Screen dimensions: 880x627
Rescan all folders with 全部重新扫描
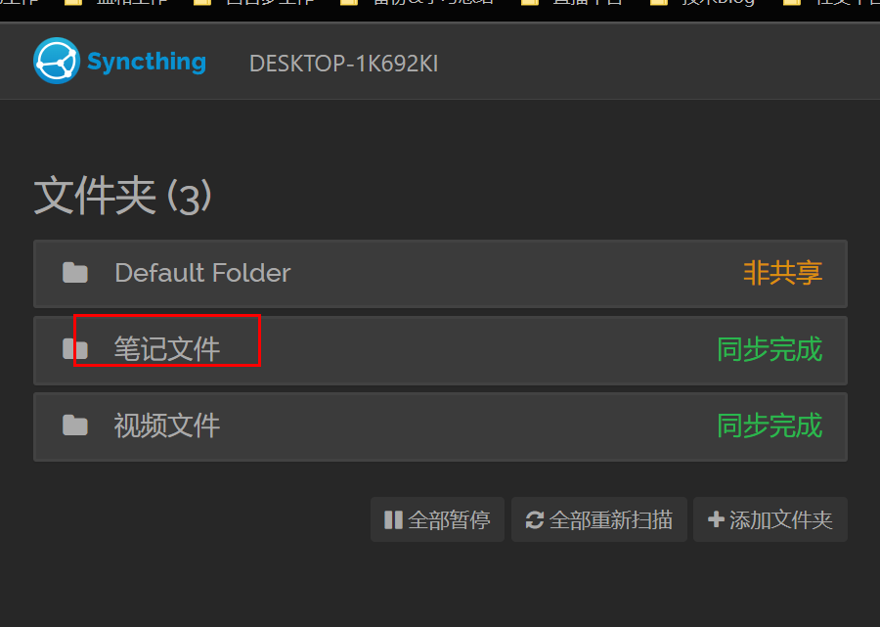coord(598,519)
